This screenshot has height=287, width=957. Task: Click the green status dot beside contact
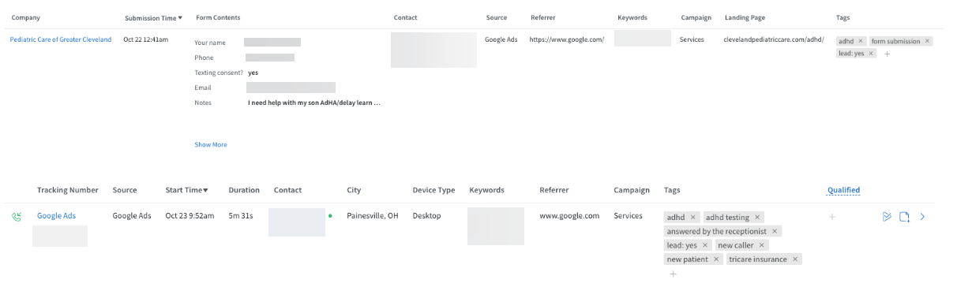click(x=330, y=215)
